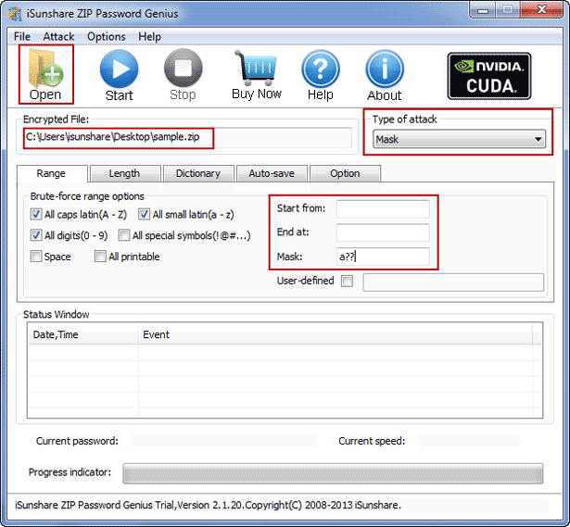Click the Current password value field
Image resolution: width=570 pixels, height=527 pixels.
click(223, 441)
